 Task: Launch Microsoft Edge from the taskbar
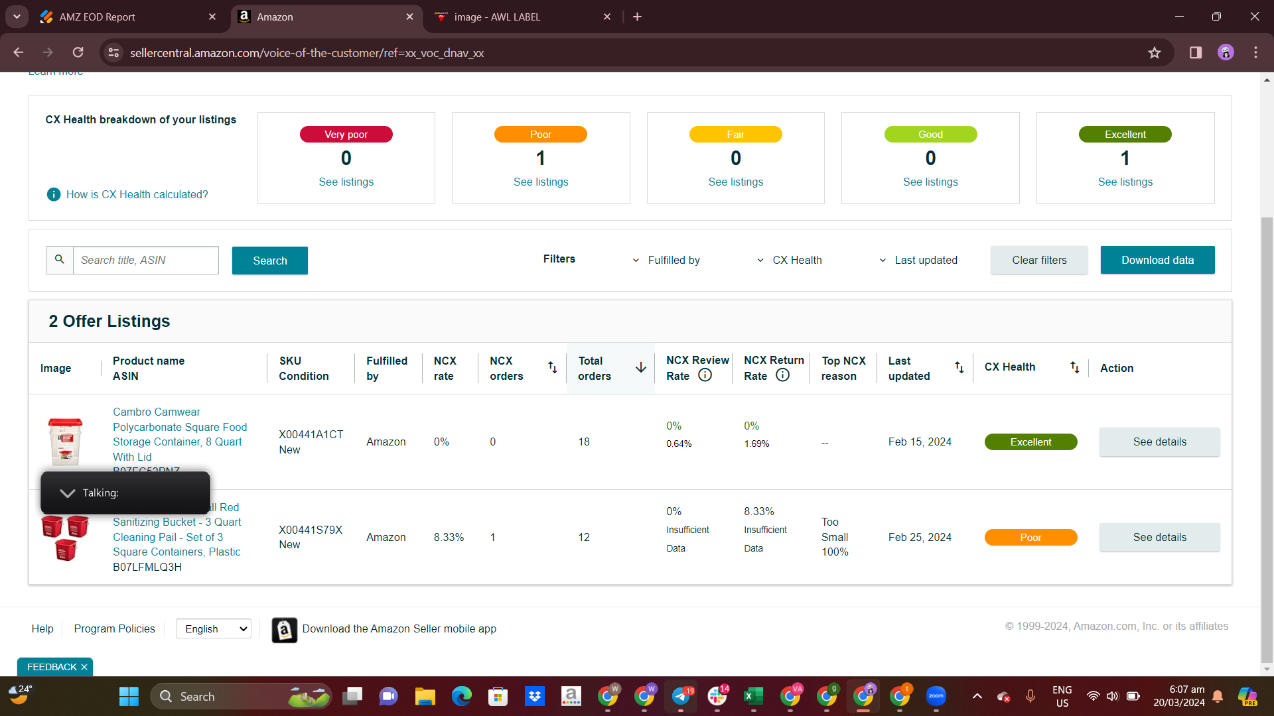coord(462,697)
